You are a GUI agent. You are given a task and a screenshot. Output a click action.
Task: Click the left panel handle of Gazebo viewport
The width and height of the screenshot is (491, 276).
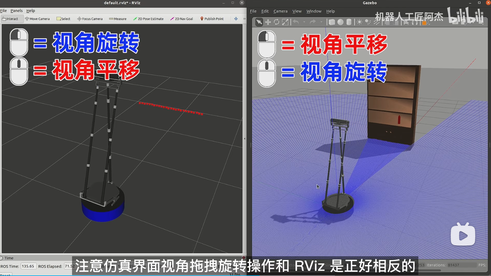pos(251,145)
